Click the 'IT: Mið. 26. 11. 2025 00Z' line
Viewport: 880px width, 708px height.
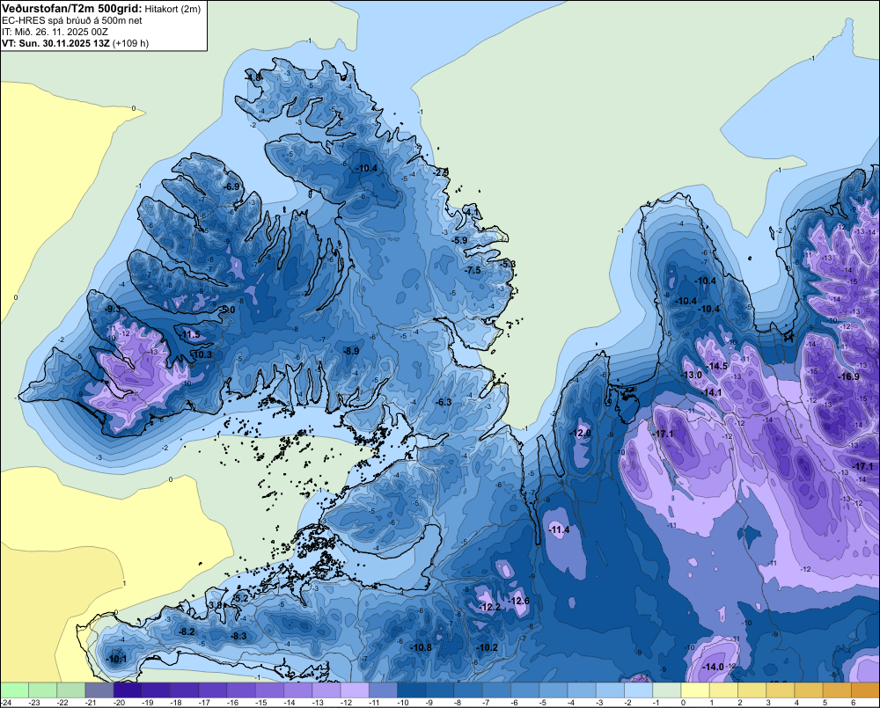tap(55, 32)
